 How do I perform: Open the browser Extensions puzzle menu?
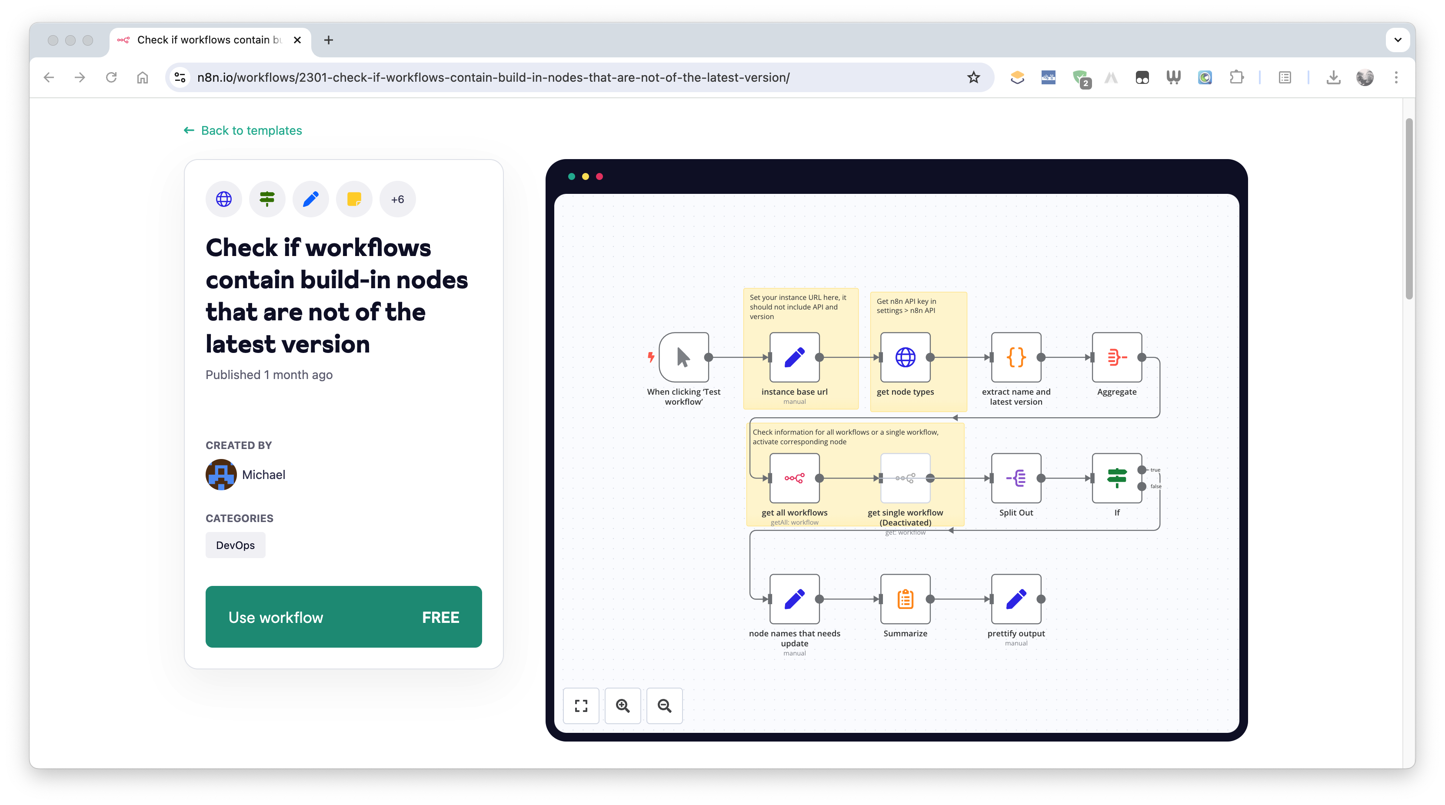(1236, 77)
